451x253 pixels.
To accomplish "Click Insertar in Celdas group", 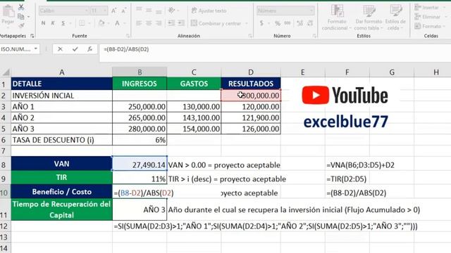I will 427,8.
